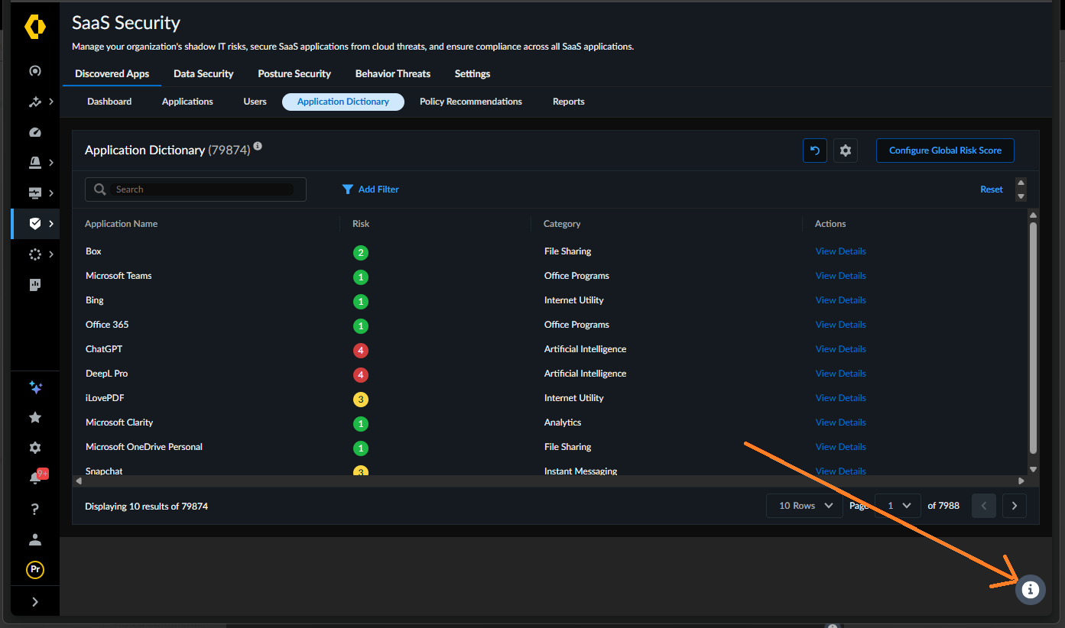
Task: Open the star favorites icon in the sidebar
Action: 35,418
